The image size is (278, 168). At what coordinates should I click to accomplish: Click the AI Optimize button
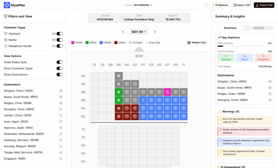pyautogui.click(x=220, y=5)
